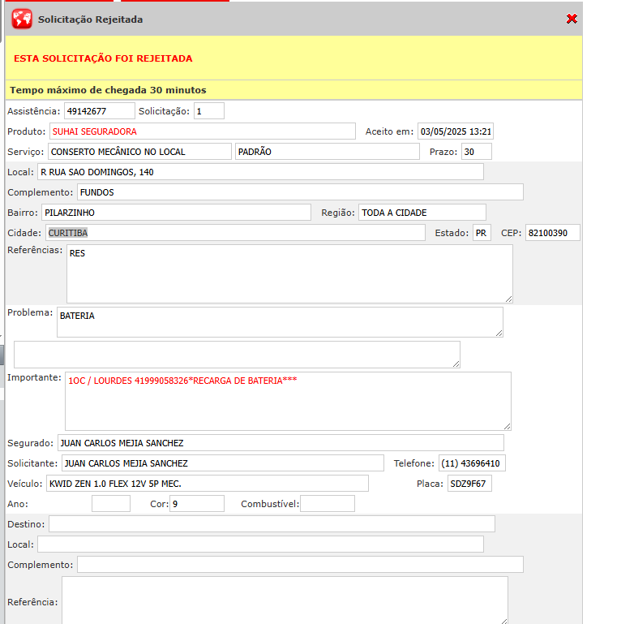Click the address field with RUA SAO DOMINGOS
The width and height of the screenshot is (634, 624).
[x=259, y=172]
